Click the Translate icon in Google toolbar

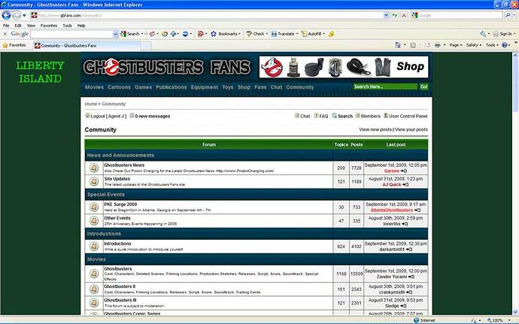tap(274, 34)
